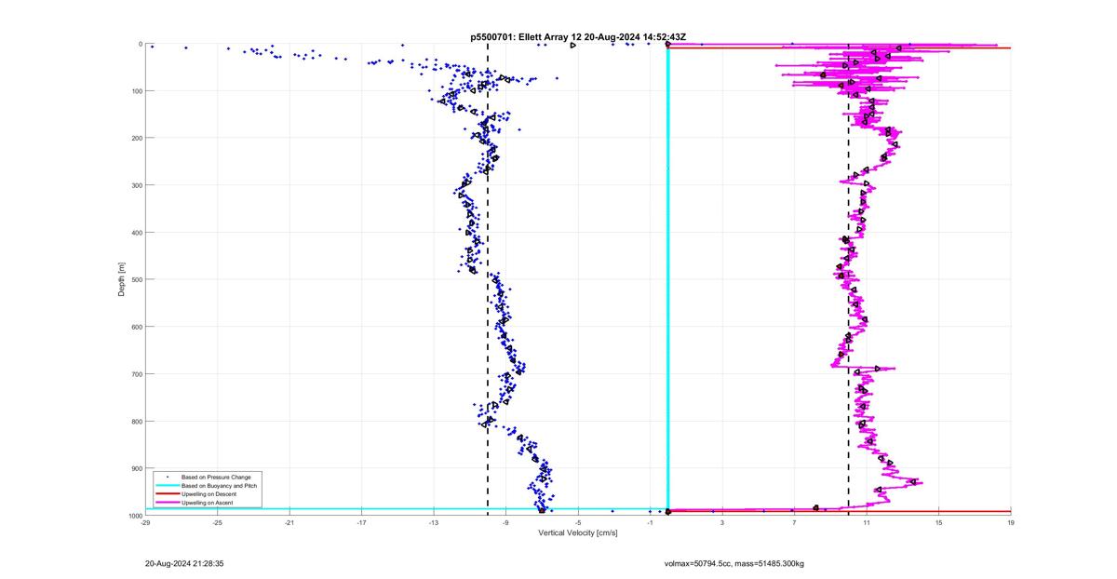Screen dimensions: 1117x579
Task: Click the velocity tick label '11'
Action: pyautogui.click(x=867, y=523)
